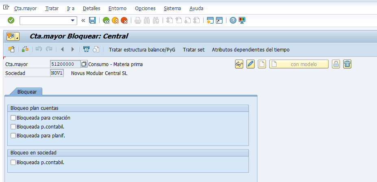This screenshot has height=182, width=377.
Task: Click the blank page create icon
Action: click(x=262, y=64)
